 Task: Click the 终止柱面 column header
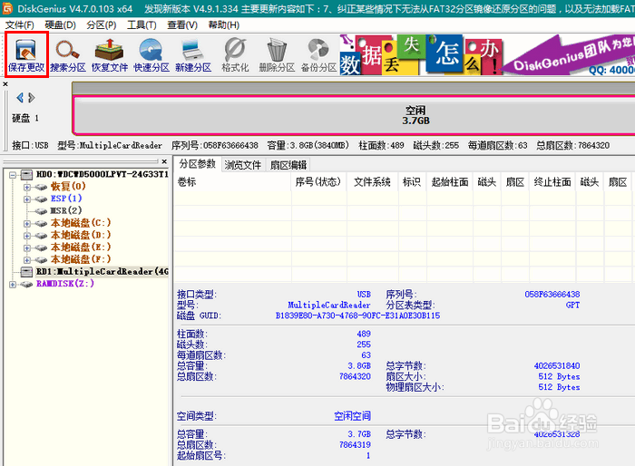point(552,182)
